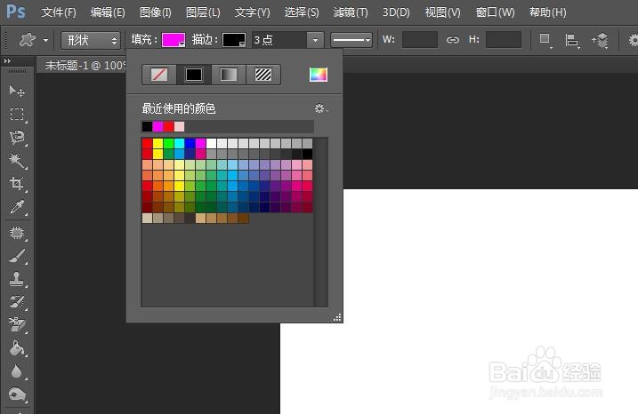This screenshot has width=638, height=414.
Task: Expand the toolbox double-arrow icon
Action: pos(7,61)
